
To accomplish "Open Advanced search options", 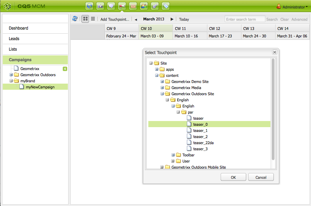I will [299, 19].
